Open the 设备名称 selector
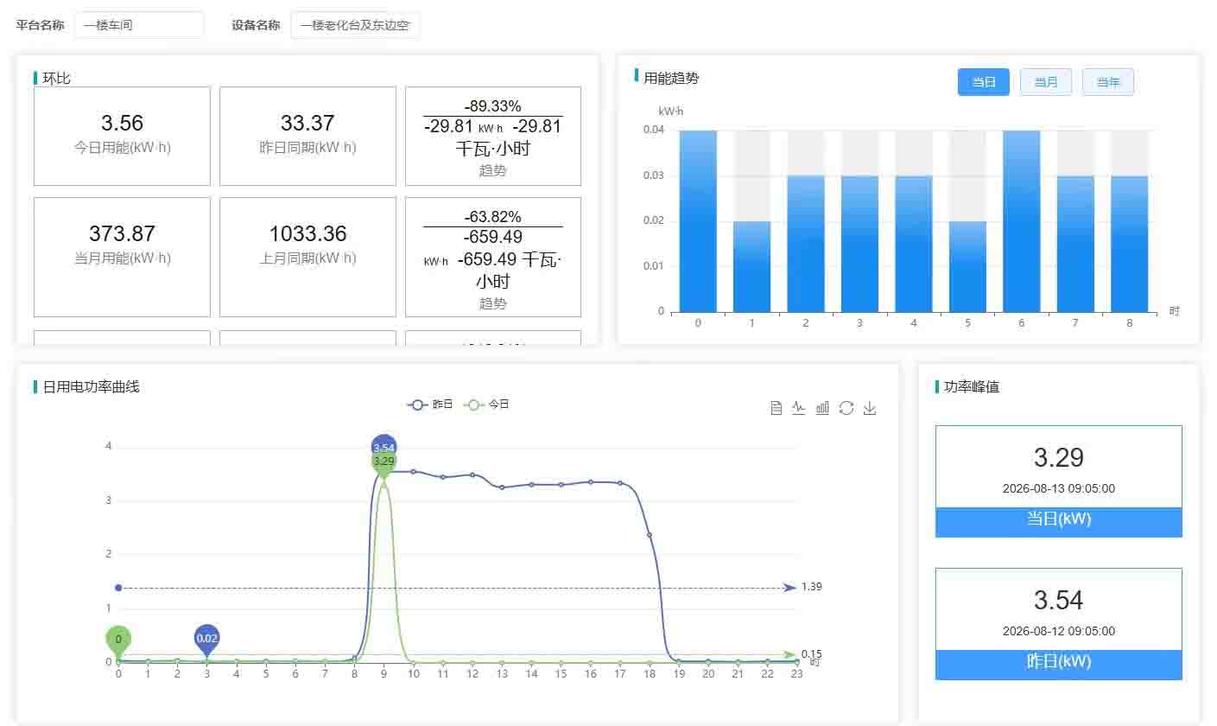 click(356, 25)
